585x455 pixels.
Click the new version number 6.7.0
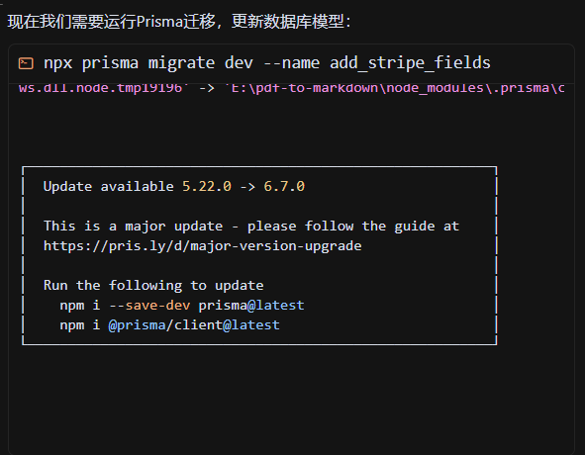tap(284, 186)
